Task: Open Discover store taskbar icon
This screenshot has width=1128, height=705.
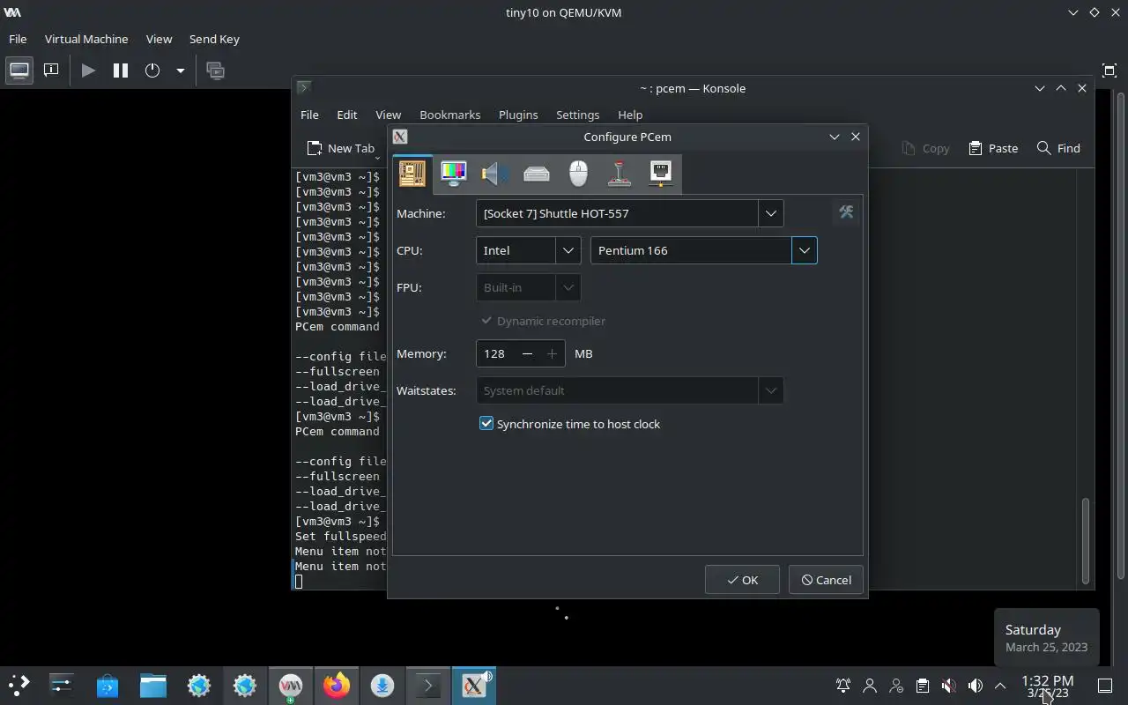Action: pyautogui.click(x=107, y=685)
